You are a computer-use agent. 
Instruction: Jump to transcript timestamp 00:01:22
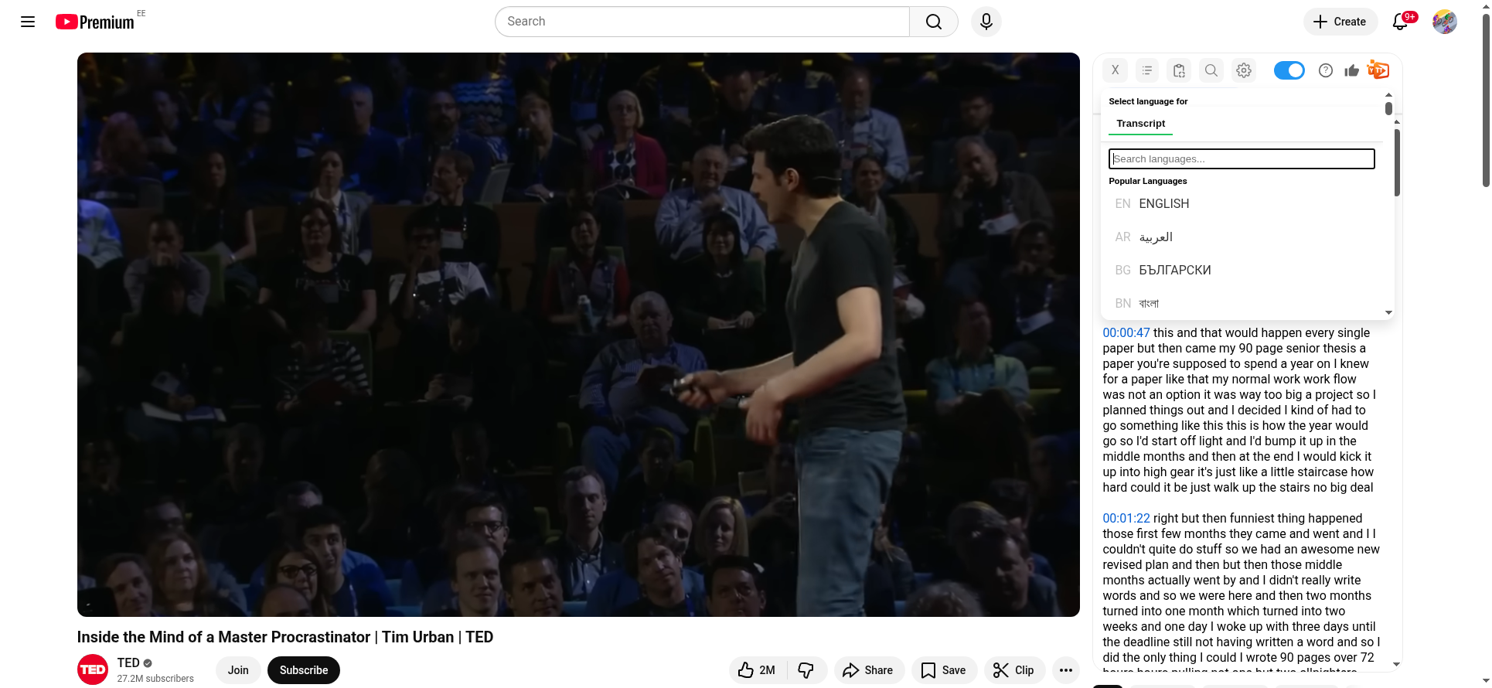pos(1126,518)
